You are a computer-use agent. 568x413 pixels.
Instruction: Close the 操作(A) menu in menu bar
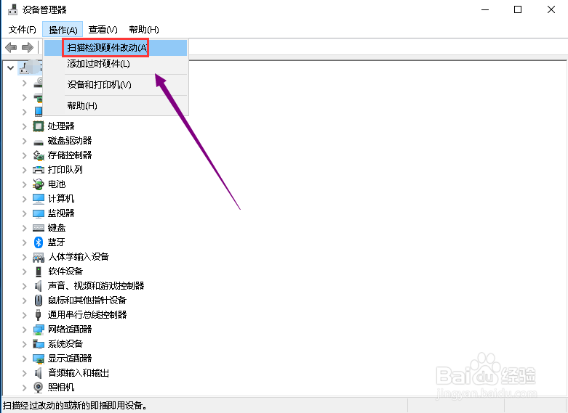click(x=63, y=29)
